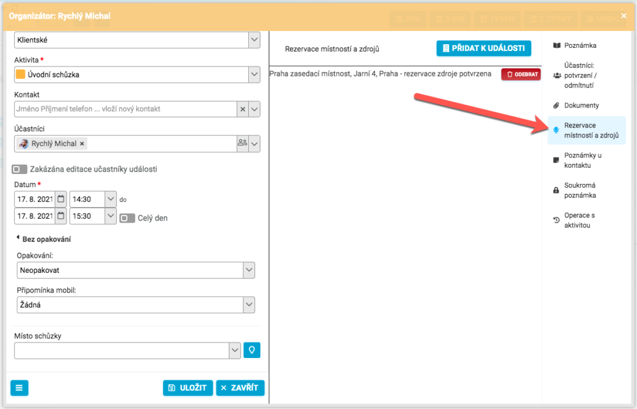
Task: Click the Praha zasedací místnost reservation text
Action: click(380, 74)
